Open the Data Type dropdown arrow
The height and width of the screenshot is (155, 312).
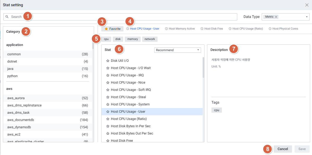[x=307, y=17]
